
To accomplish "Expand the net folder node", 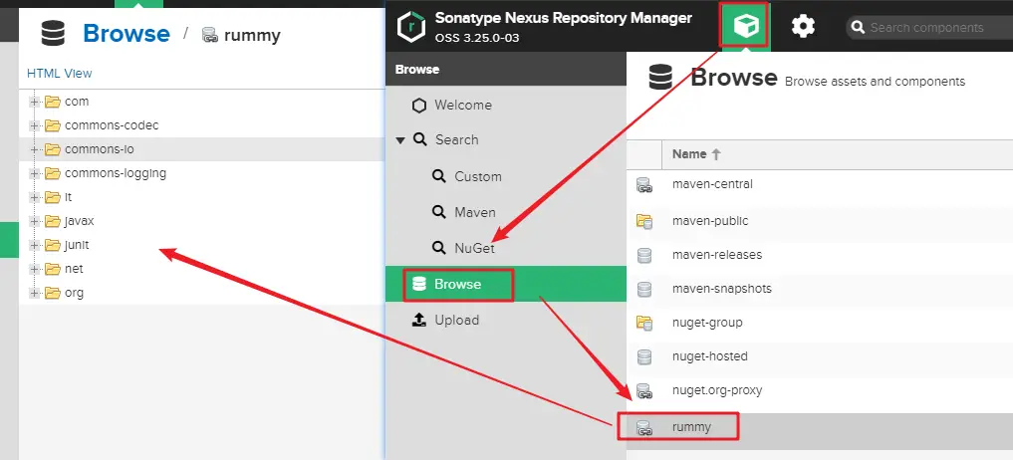I will 34,270.
